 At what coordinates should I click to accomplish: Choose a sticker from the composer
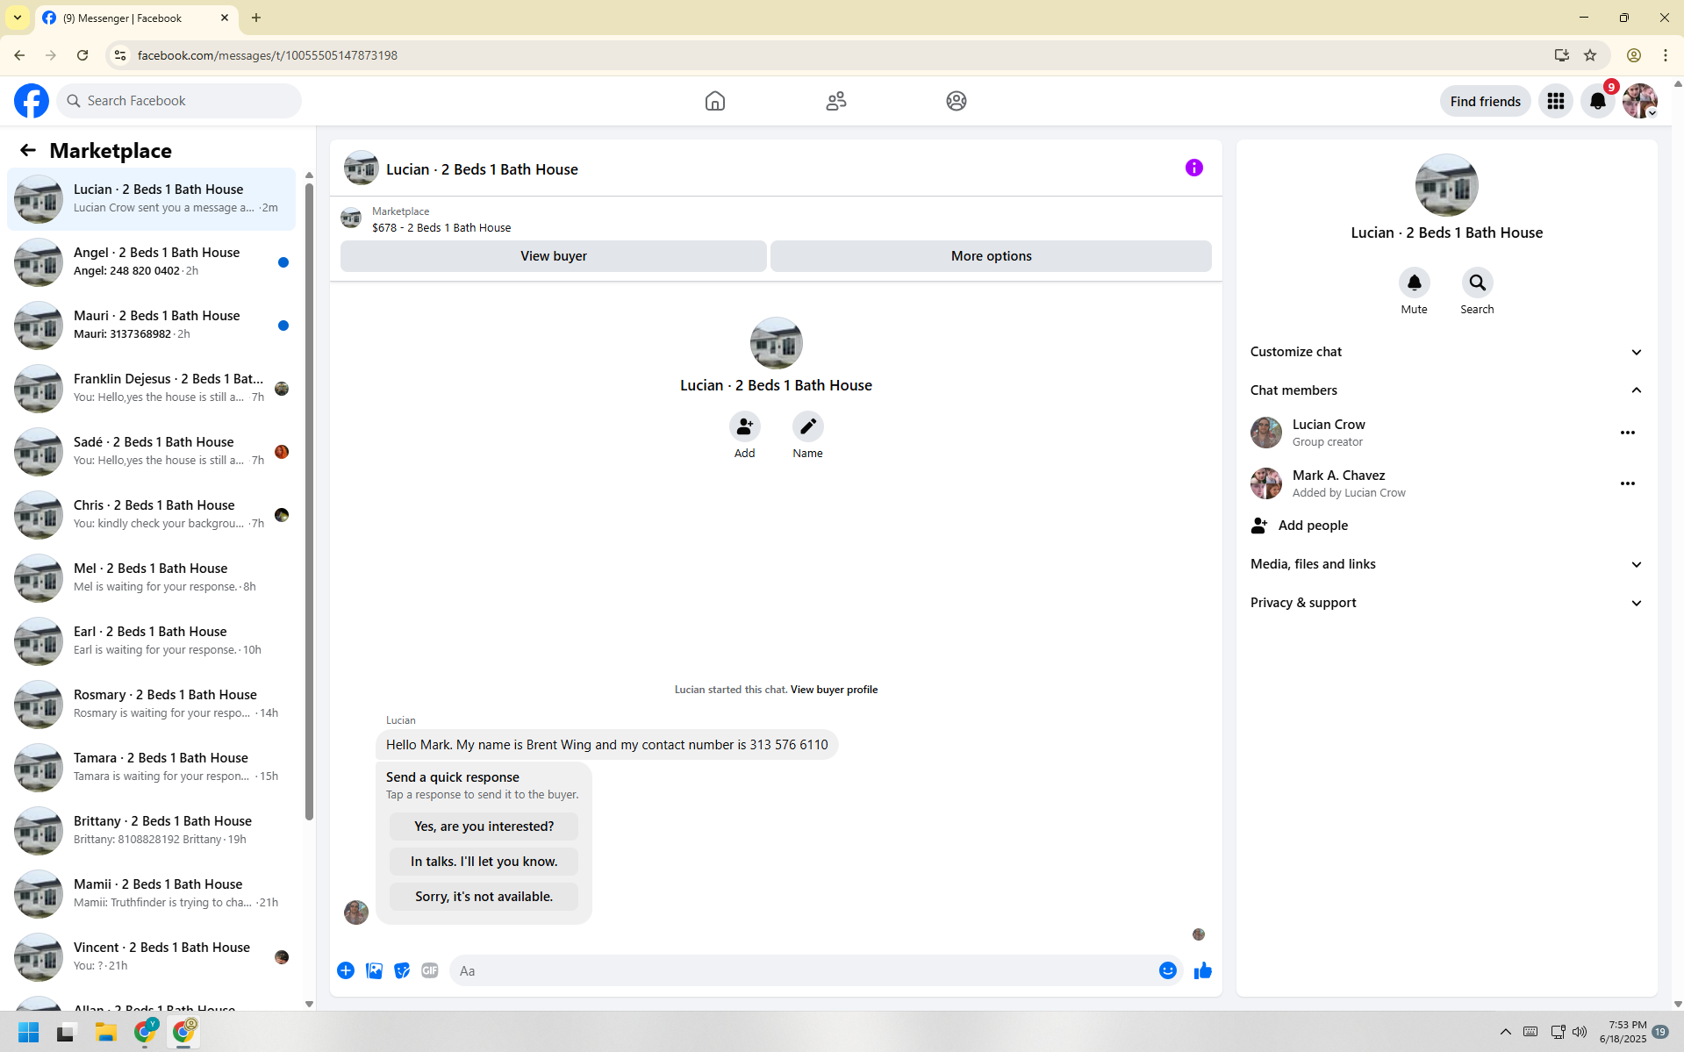click(402, 970)
